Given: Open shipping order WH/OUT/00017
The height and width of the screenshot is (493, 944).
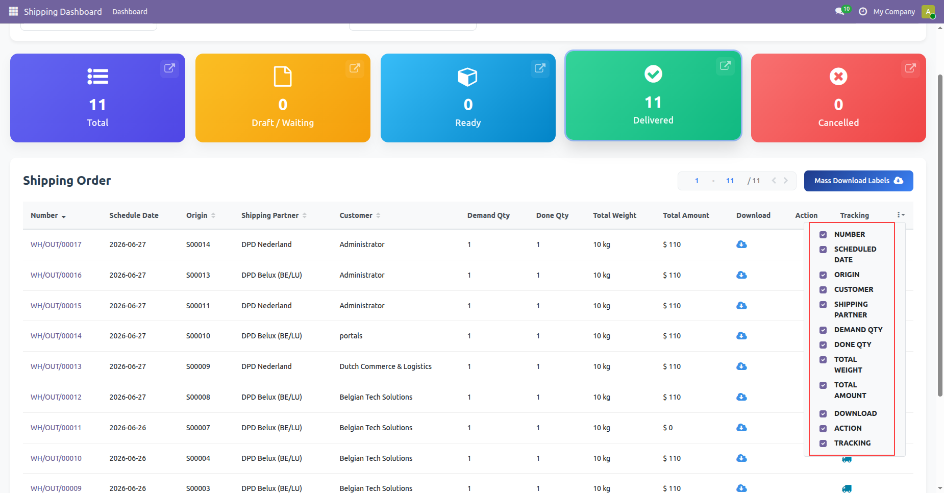Looking at the screenshot, I should 56,244.
